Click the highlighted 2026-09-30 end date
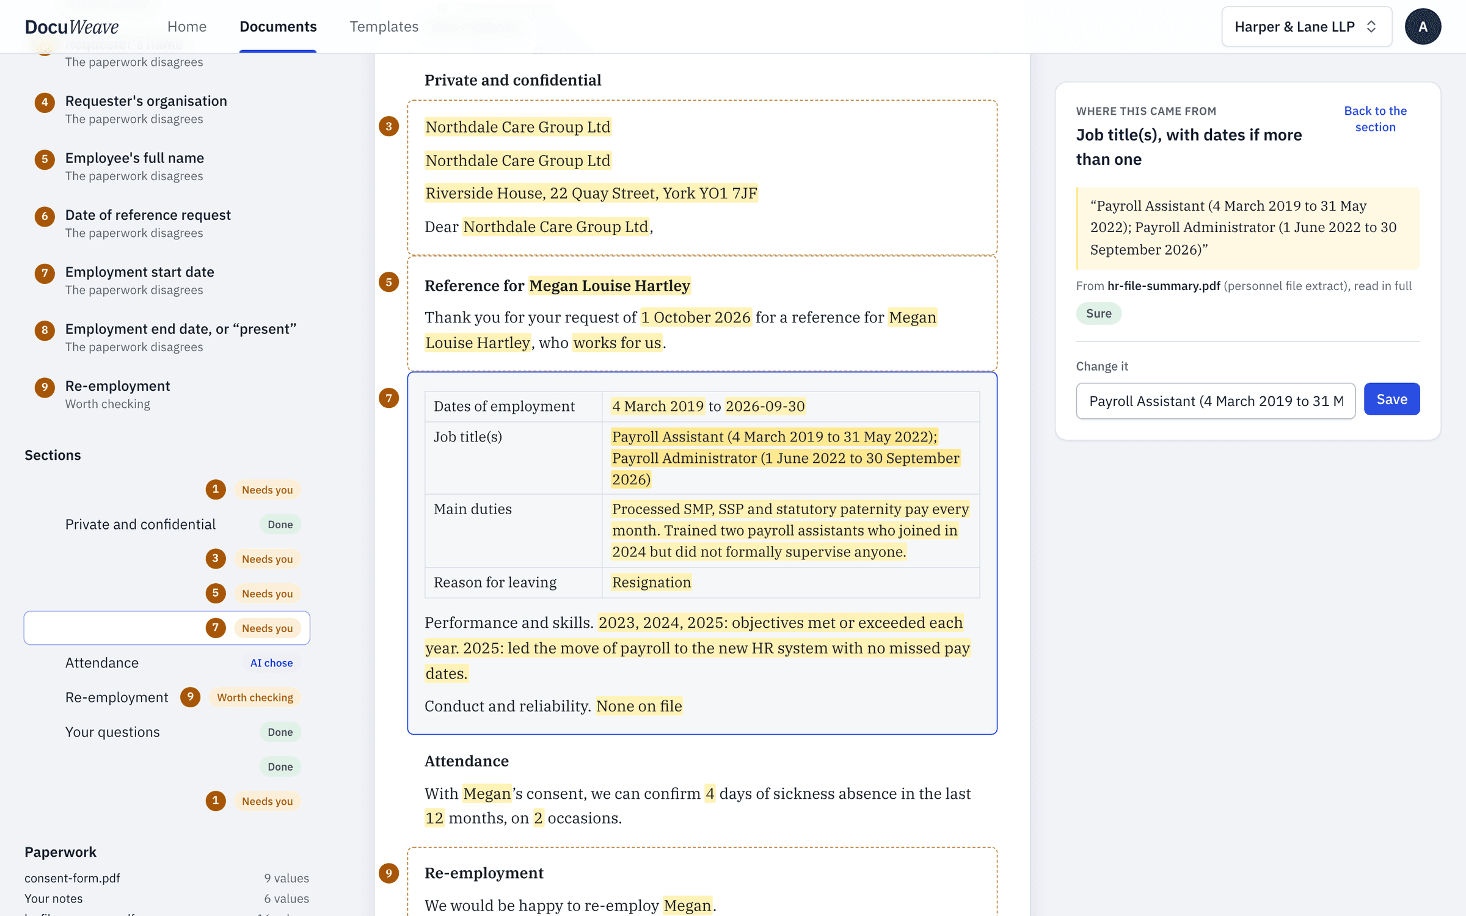The image size is (1466, 916). click(765, 406)
